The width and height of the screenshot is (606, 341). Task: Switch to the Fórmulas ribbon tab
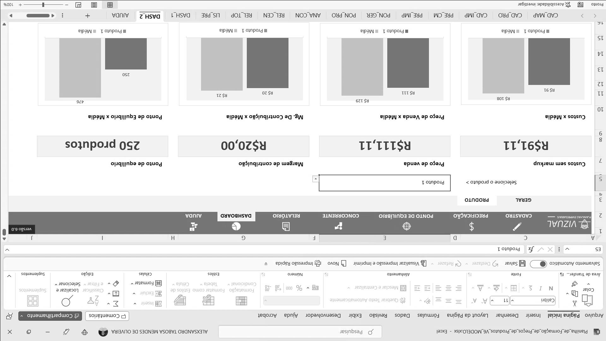[x=428, y=315]
